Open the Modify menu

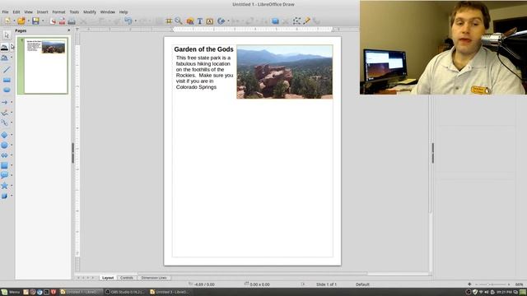coord(90,12)
